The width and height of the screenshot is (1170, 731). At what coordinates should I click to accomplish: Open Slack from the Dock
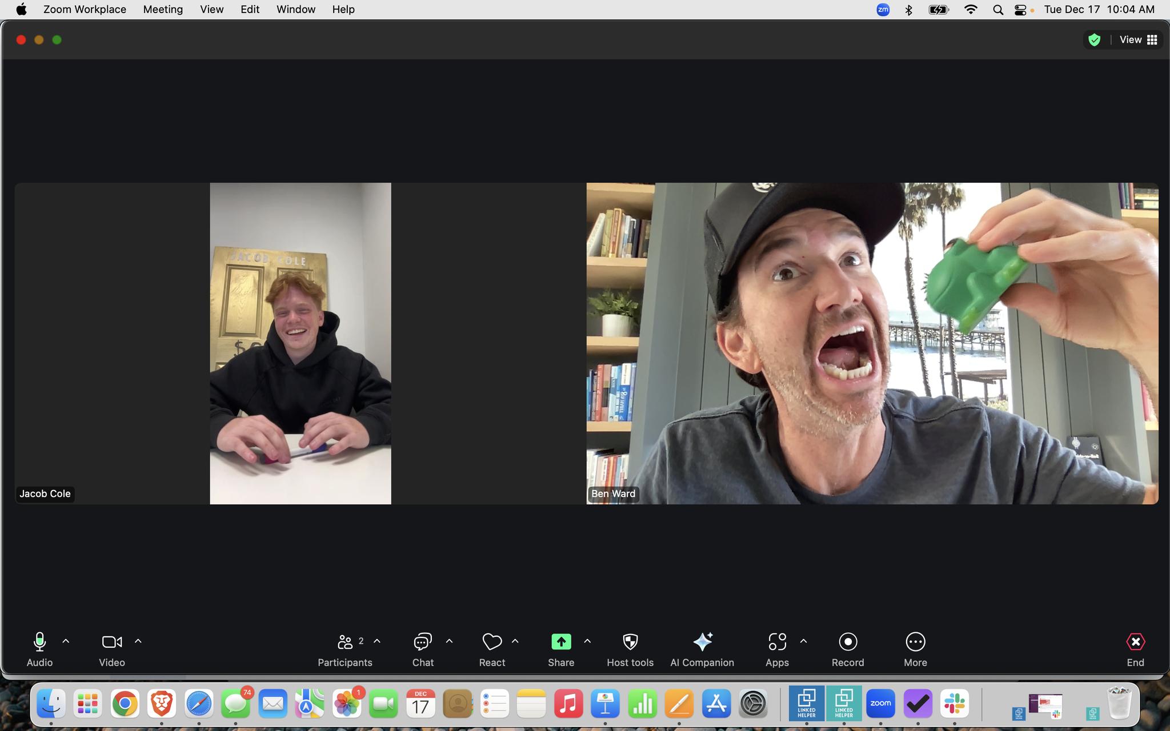point(955,704)
